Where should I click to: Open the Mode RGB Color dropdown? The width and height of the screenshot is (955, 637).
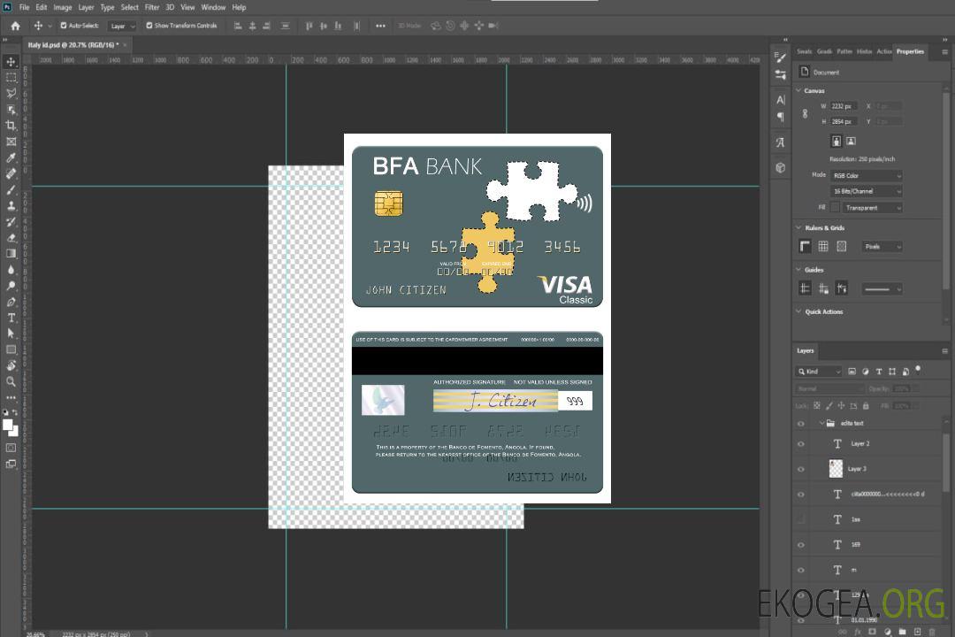pos(866,175)
